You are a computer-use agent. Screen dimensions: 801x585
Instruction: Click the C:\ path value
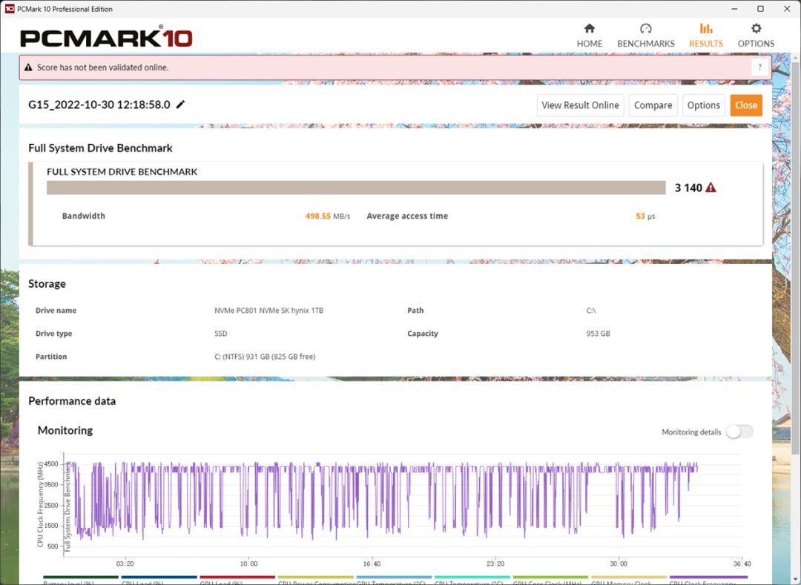tap(590, 311)
